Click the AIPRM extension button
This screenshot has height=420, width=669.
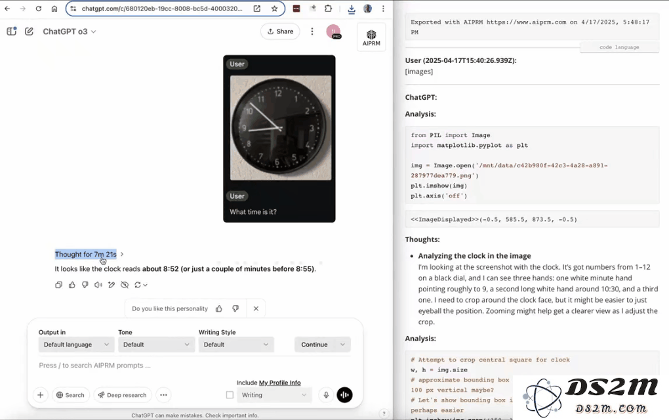[x=371, y=37]
